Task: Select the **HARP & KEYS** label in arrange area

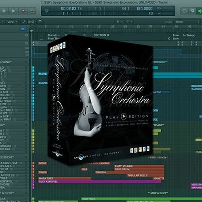Action: click(158, 193)
